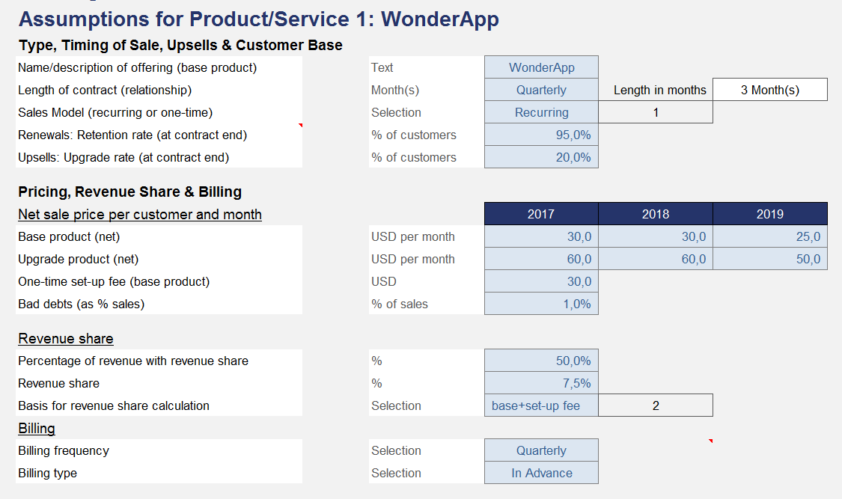The height and width of the screenshot is (499, 842).
Task: Click Base product price for 2018
Action: (x=656, y=236)
